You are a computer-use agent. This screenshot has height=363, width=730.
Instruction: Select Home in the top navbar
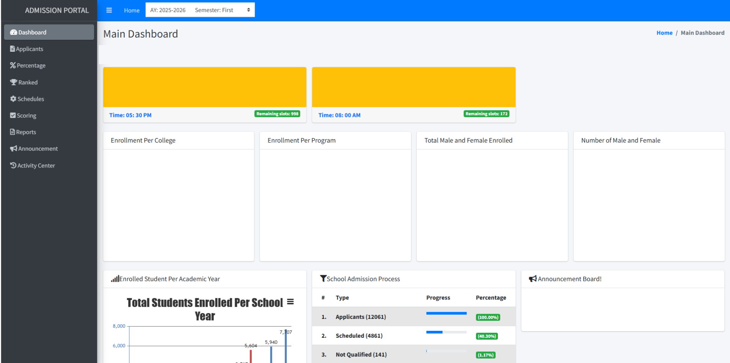pyautogui.click(x=131, y=10)
